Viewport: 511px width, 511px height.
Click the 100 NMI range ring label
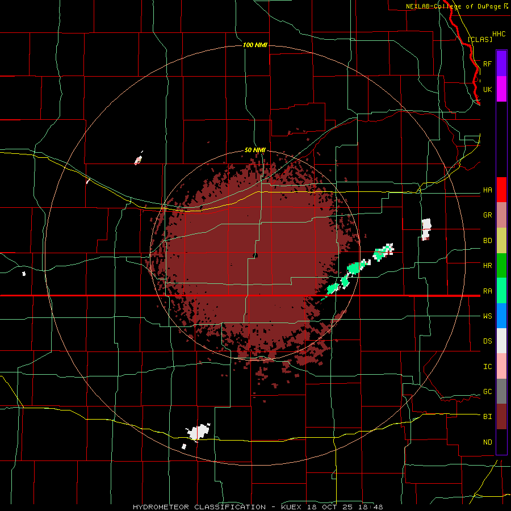tap(255, 45)
